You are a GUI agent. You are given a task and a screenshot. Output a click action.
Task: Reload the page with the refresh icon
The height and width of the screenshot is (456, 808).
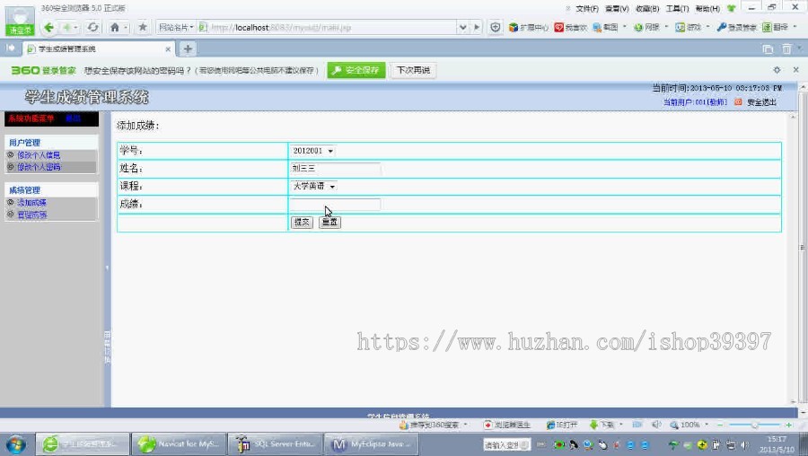point(92,27)
